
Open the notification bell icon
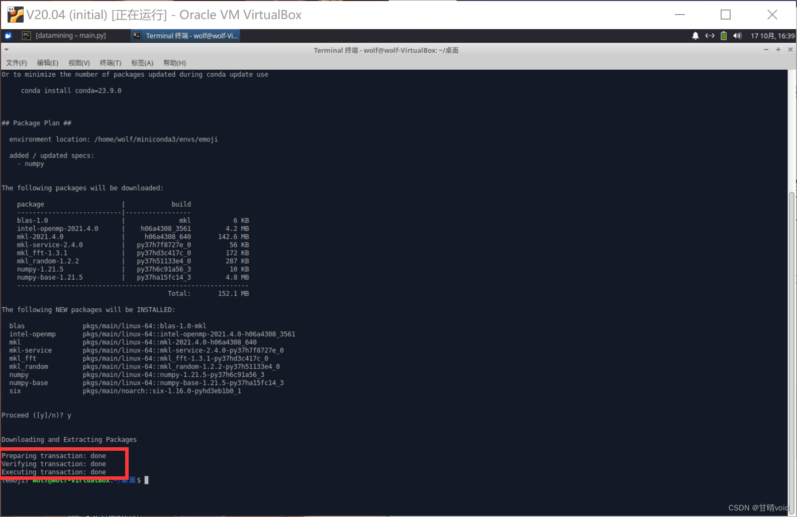[x=695, y=36]
